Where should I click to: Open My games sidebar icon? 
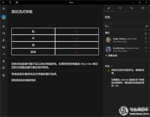(4, 33)
